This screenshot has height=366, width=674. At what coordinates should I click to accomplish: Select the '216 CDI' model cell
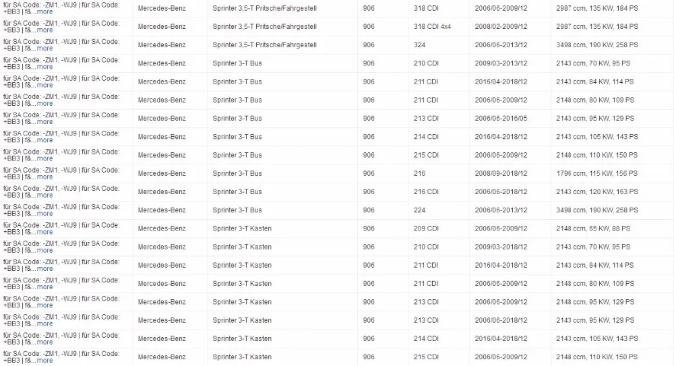click(x=426, y=192)
